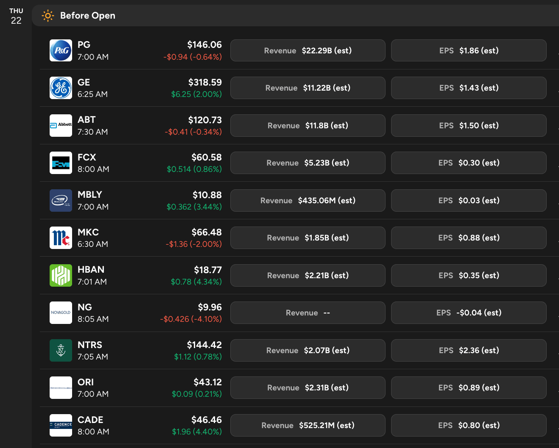Select the FCX company logo
The height and width of the screenshot is (448, 559).
point(61,163)
